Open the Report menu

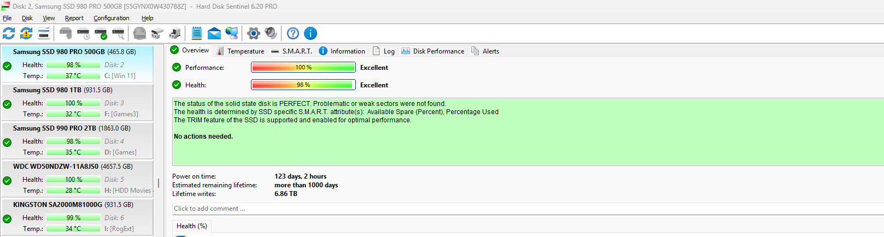pos(74,18)
